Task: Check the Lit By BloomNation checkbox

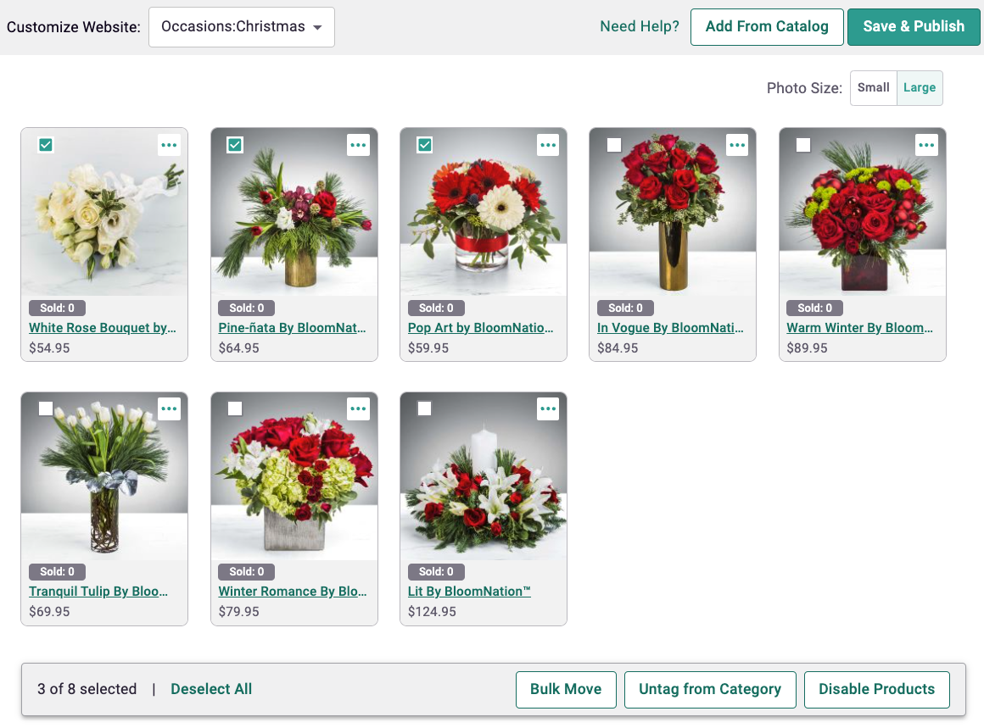Action: pos(425,408)
